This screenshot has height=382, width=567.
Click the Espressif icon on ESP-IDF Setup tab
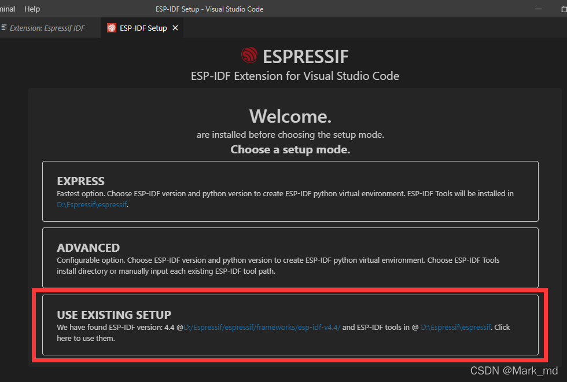(x=111, y=28)
